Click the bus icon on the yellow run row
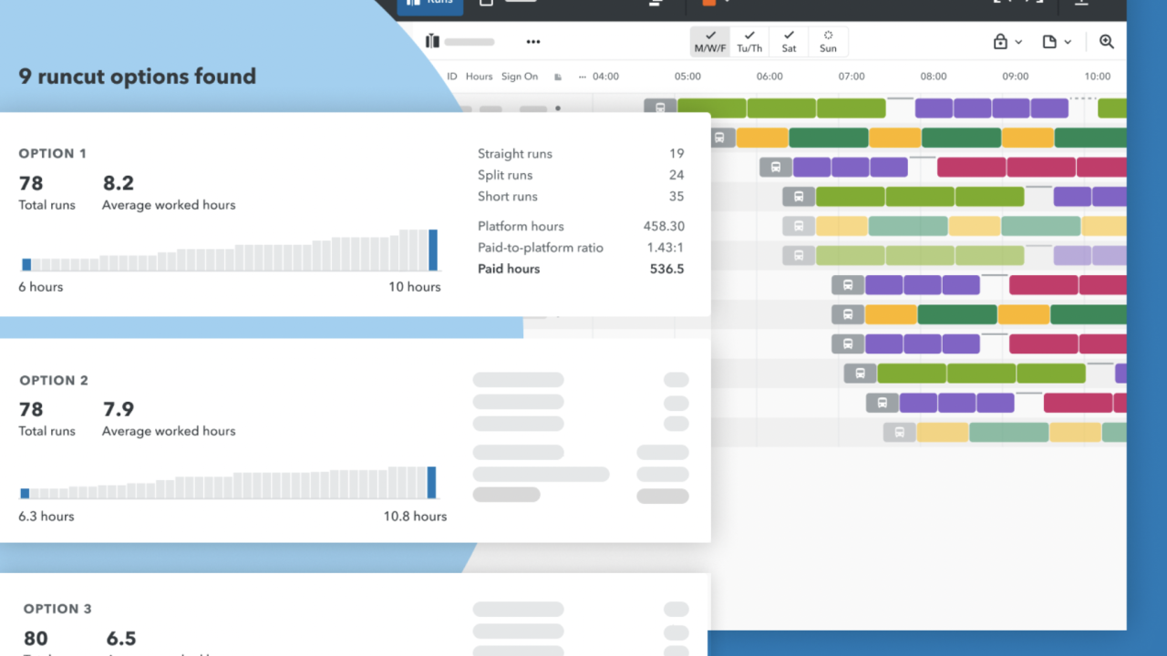1167x656 pixels. click(x=721, y=138)
